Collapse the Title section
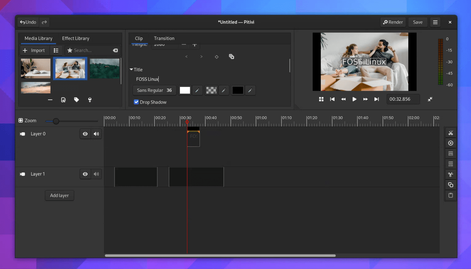This screenshot has height=269, width=471. 131,70
